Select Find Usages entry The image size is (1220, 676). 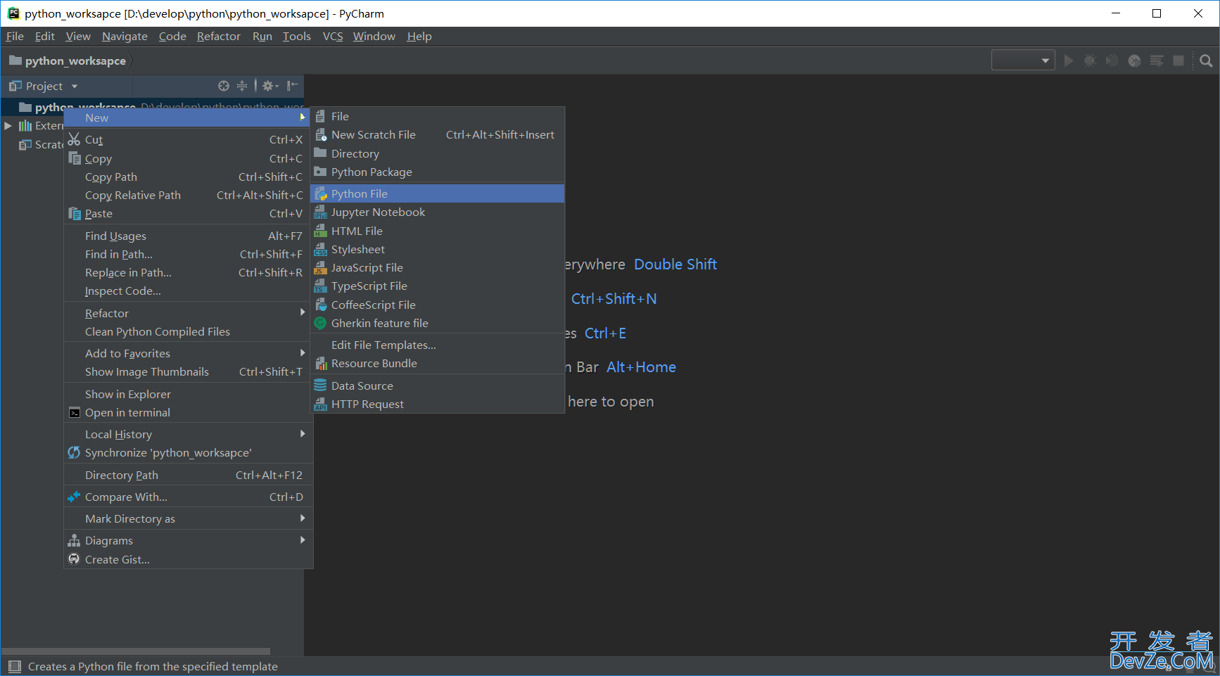point(188,236)
